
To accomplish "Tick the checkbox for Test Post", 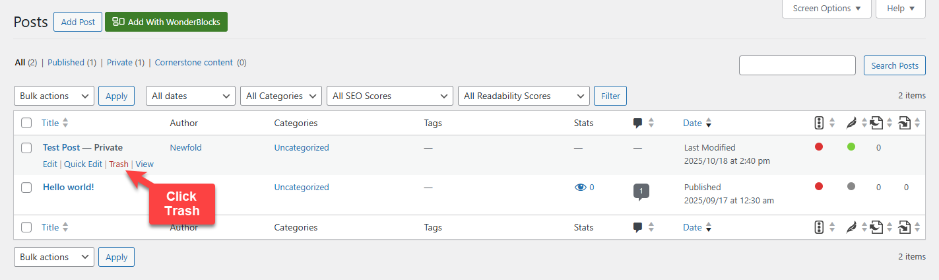I will pos(26,148).
